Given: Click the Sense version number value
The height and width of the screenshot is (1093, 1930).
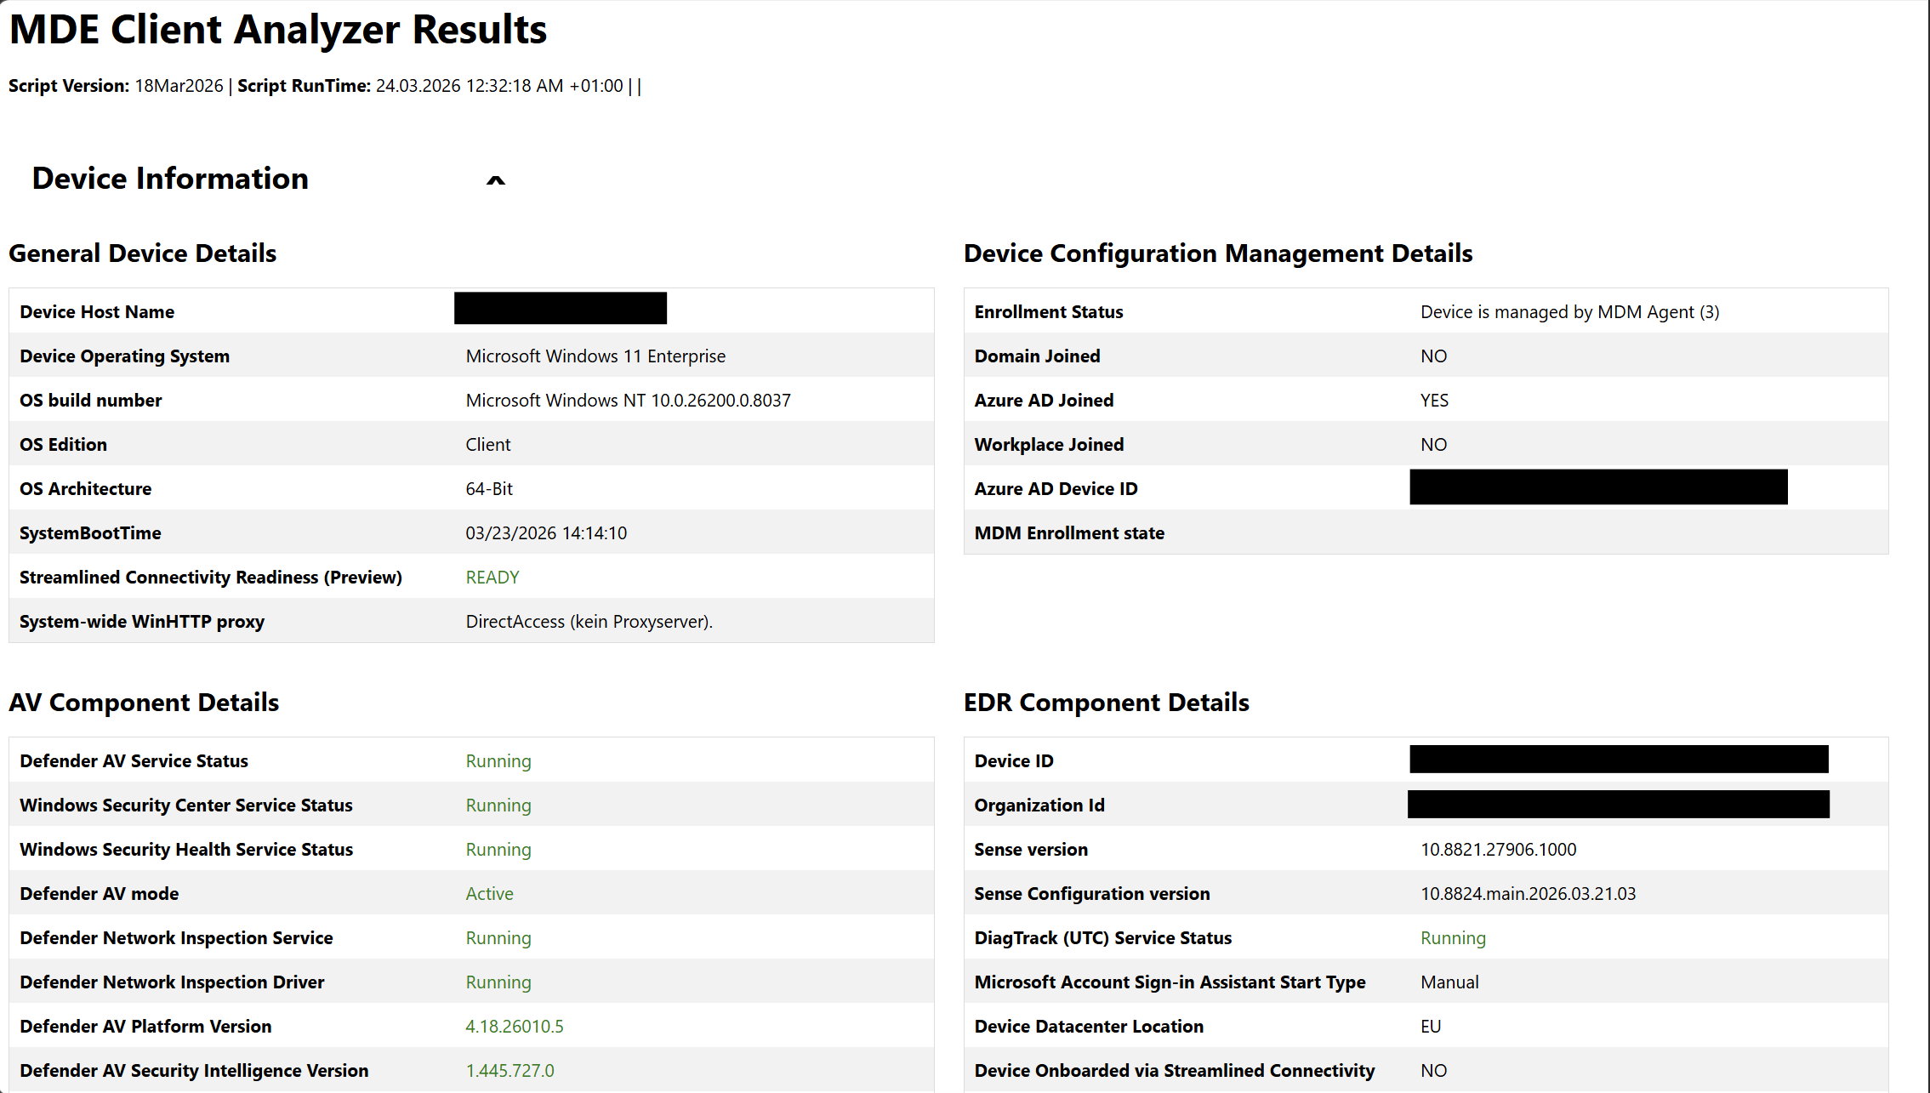Looking at the screenshot, I should point(1498,850).
